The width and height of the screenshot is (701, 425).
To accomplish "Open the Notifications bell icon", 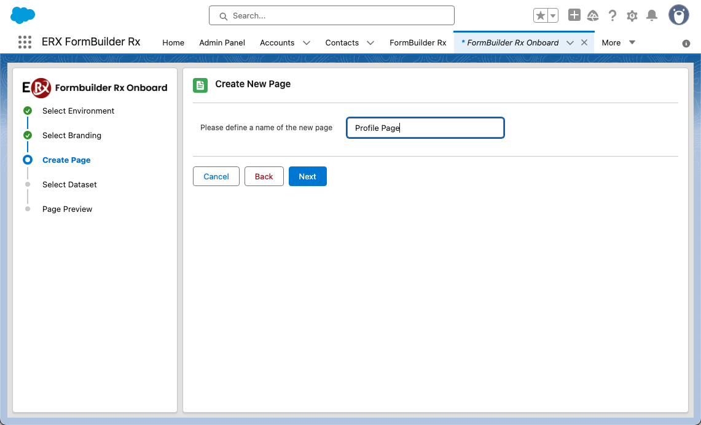I will [x=652, y=16].
